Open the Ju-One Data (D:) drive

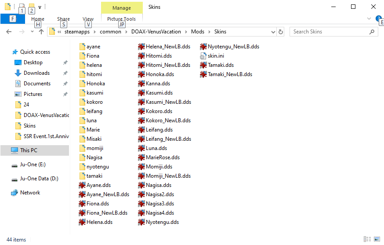(x=39, y=179)
